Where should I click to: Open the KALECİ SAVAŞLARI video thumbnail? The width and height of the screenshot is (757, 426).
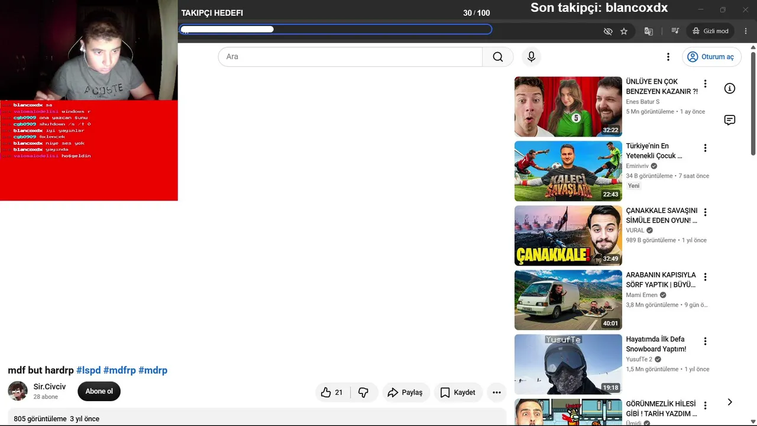pyautogui.click(x=568, y=171)
